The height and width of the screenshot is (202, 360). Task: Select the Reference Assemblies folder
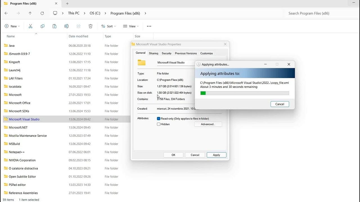[x=67, y=193]
